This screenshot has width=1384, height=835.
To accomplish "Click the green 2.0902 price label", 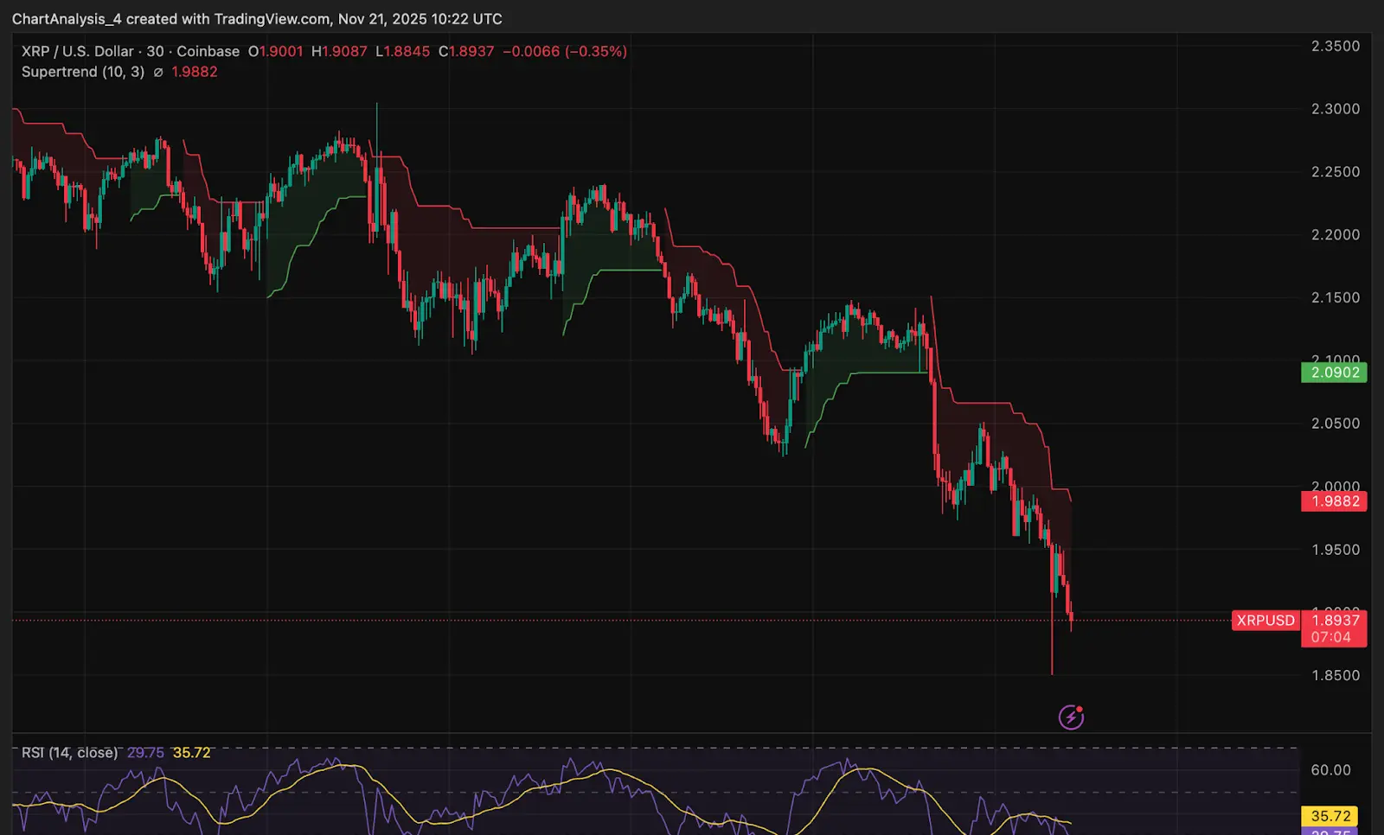I will [x=1334, y=373].
